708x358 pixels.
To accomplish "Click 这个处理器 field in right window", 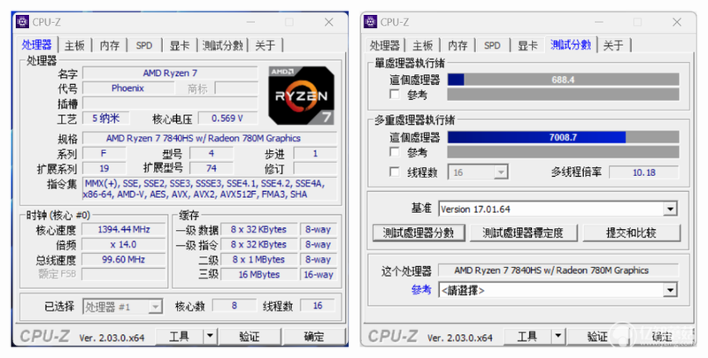I will click(x=559, y=270).
